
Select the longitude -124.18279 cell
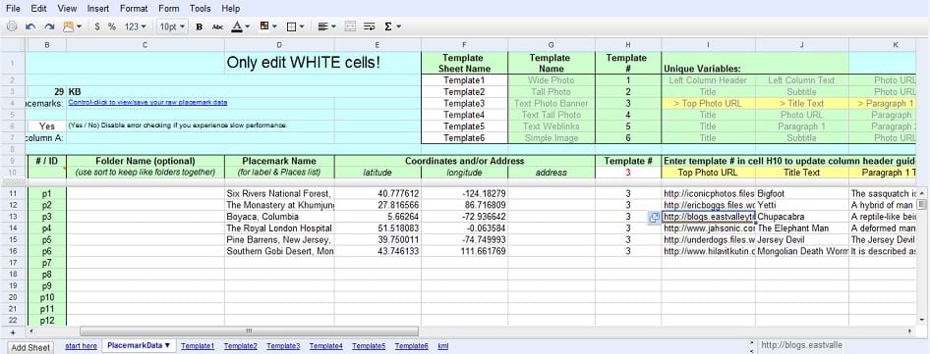point(464,194)
